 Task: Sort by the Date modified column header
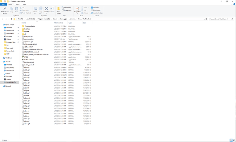pyautogui.click(x=58, y=23)
